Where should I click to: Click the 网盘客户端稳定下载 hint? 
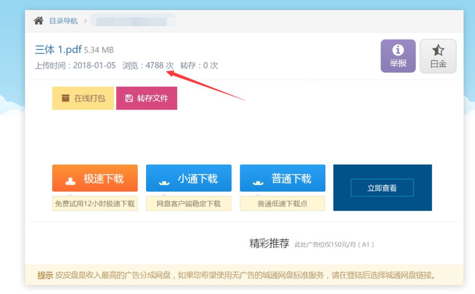pyautogui.click(x=188, y=204)
